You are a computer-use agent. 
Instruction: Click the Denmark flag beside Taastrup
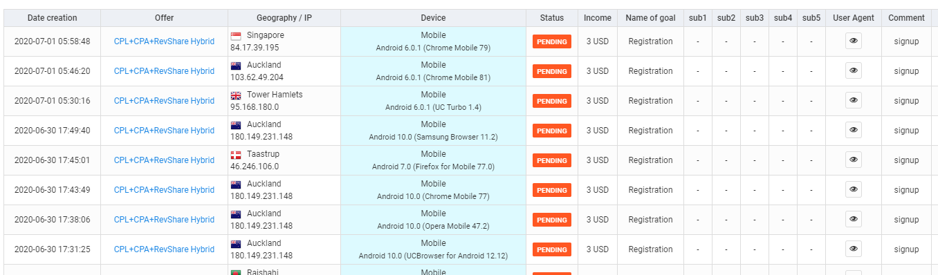point(236,155)
